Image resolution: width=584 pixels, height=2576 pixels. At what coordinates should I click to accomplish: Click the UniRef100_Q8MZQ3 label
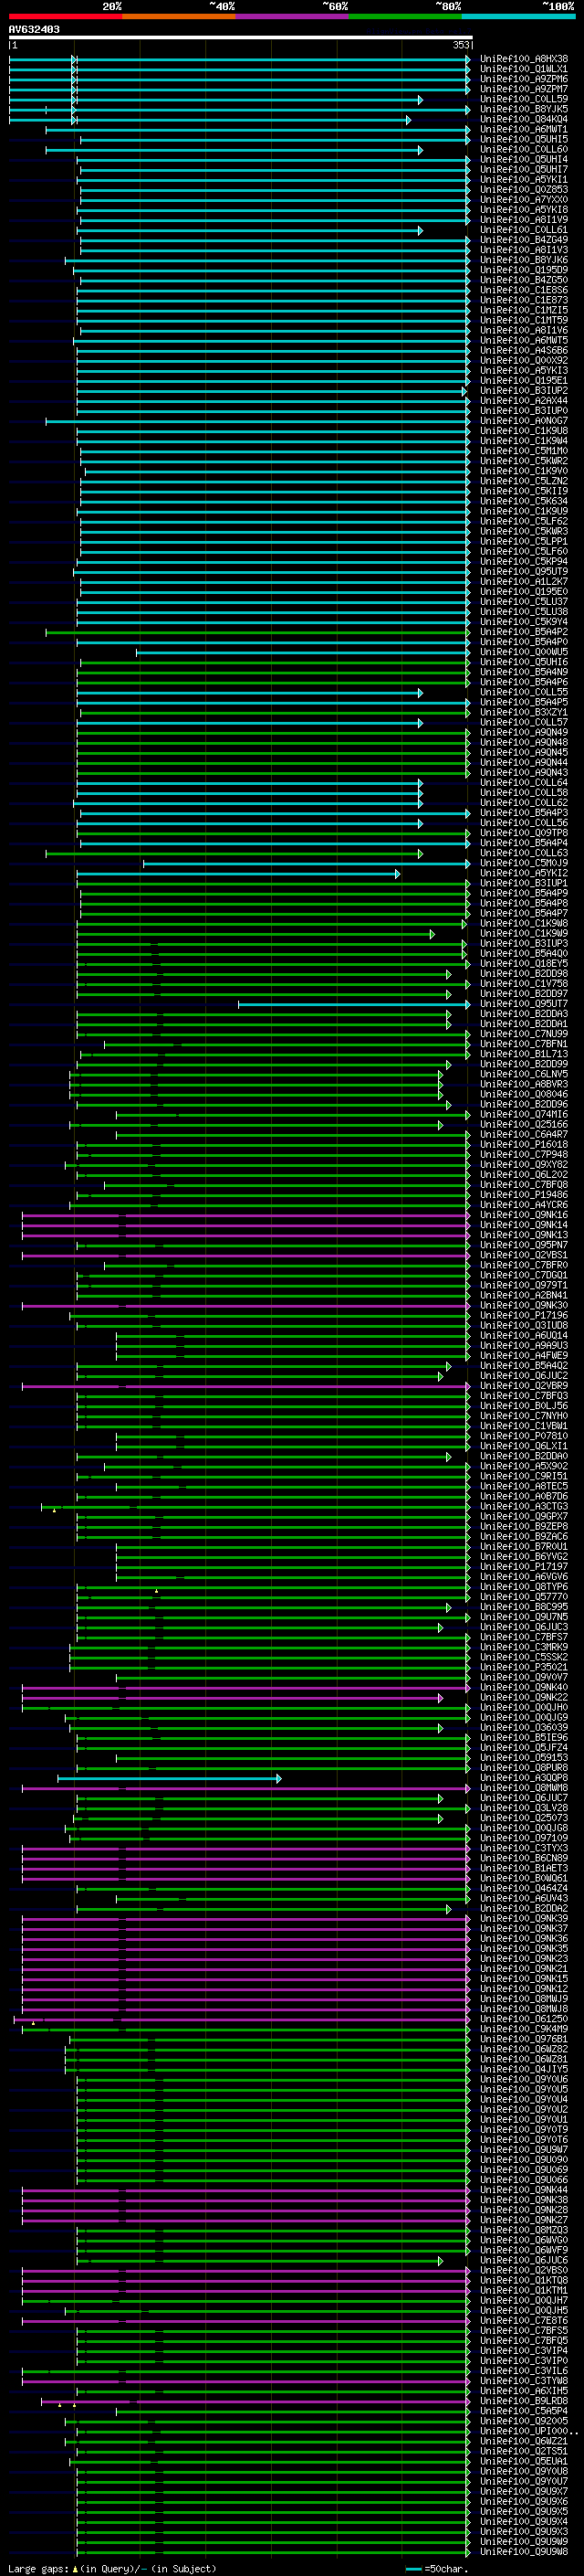(523, 2230)
